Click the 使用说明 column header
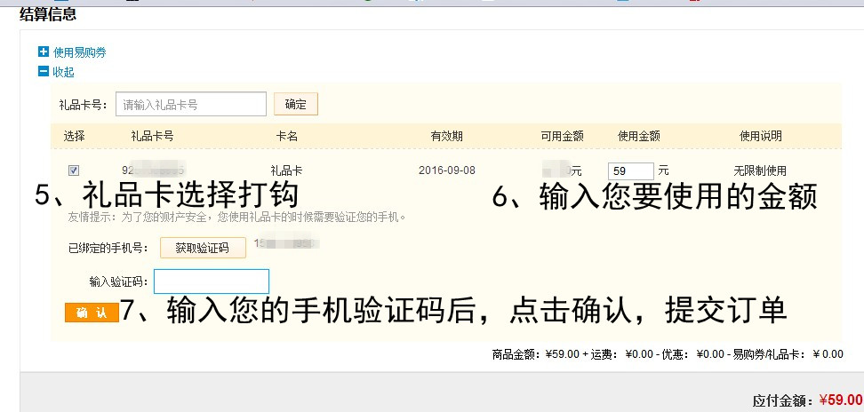The image size is (864, 412). 761,136
